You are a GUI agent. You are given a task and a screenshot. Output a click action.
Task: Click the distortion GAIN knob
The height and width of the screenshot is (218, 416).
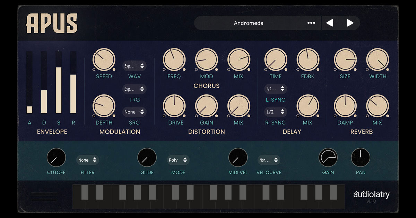pos(206,106)
